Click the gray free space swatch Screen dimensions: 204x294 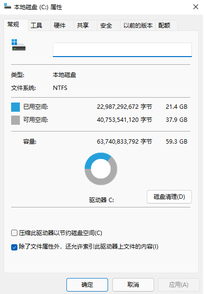click(16, 120)
